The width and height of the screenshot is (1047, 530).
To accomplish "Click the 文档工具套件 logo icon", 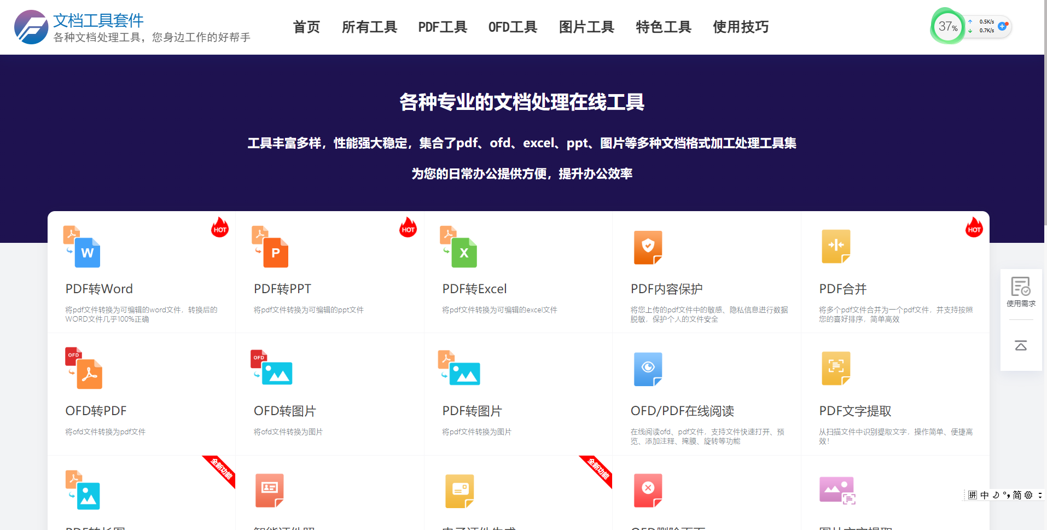I will [x=31, y=27].
